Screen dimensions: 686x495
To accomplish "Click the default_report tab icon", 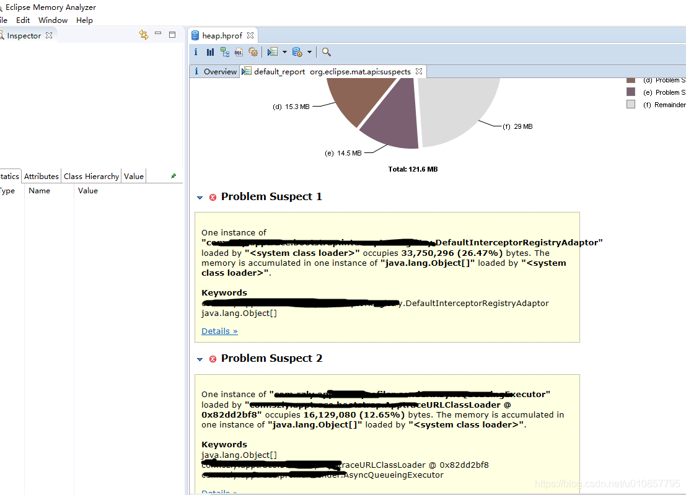I will 247,71.
